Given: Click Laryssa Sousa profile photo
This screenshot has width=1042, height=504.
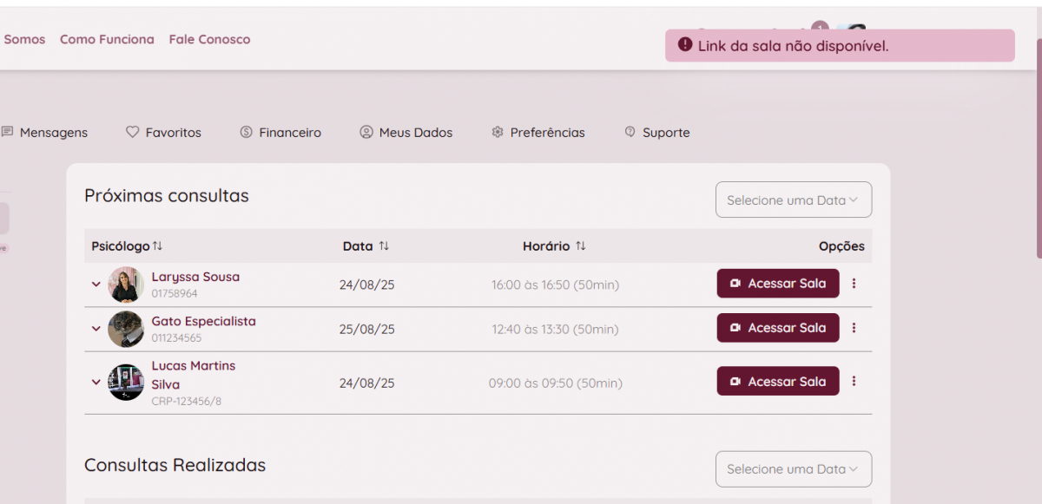Looking at the screenshot, I should [x=126, y=285].
